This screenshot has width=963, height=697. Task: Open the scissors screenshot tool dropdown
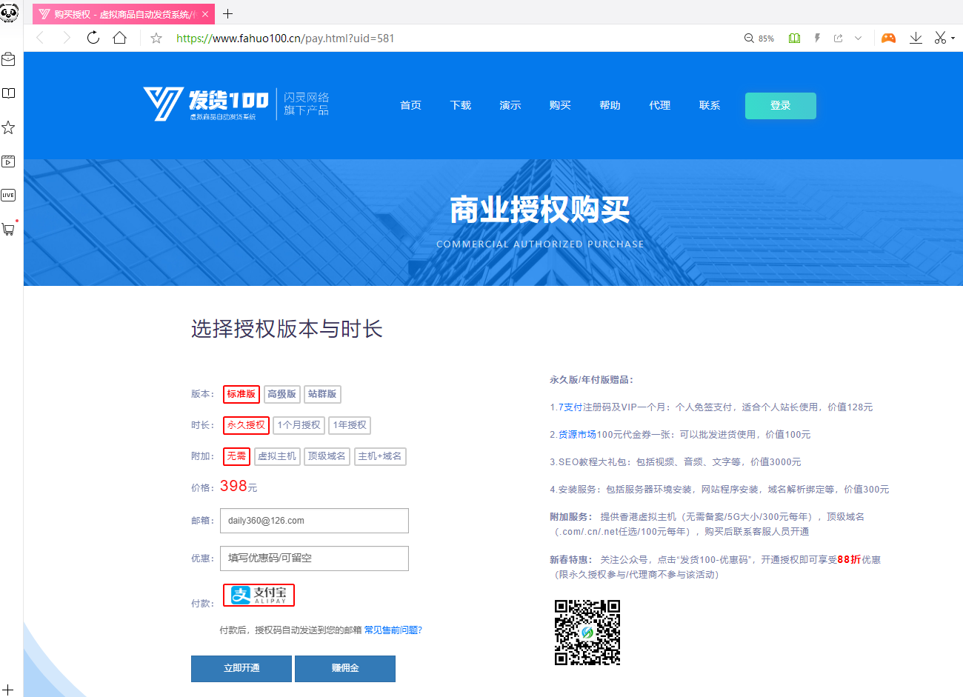(953, 38)
